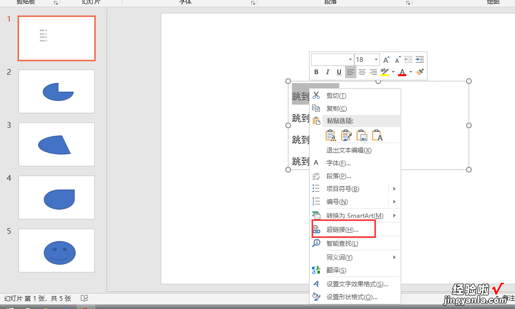Toggle underline in the mini toolbar

tap(339, 72)
